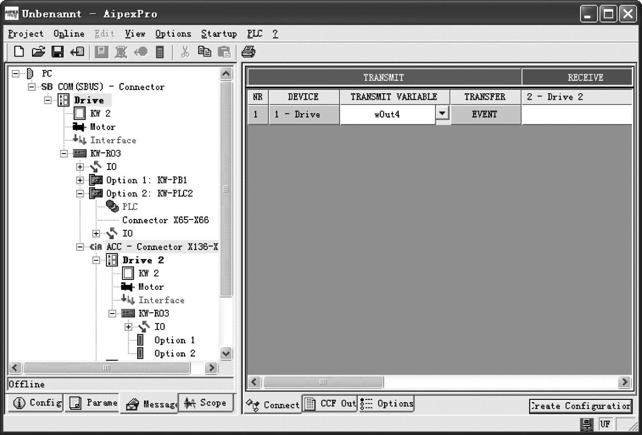
Task: Expand the Option 1: KW-PB1 node
Action: pos(80,180)
